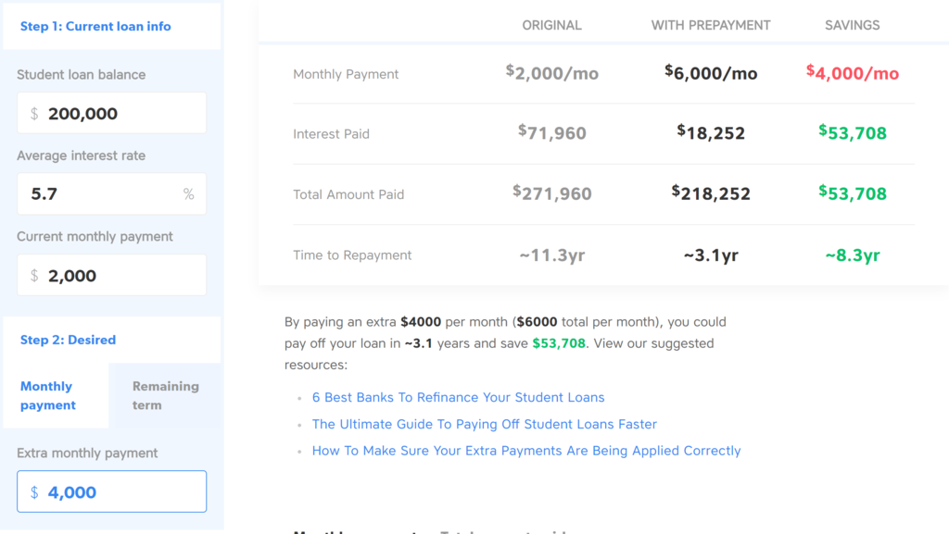Click the Extra monthly payment label
Screen dimensions: 949x534
pyautogui.click(x=87, y=453)
